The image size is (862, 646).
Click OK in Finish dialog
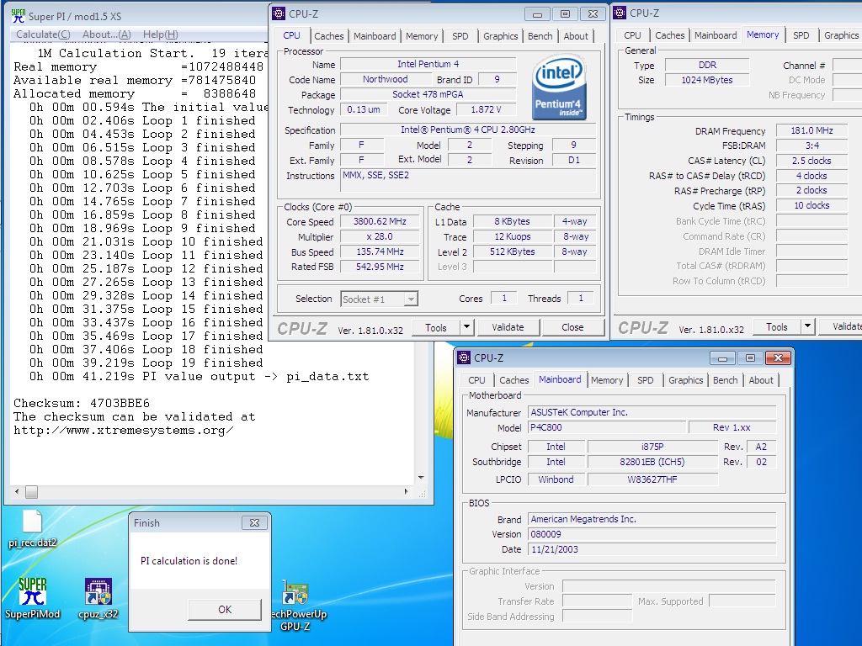[x=225, y=609]
